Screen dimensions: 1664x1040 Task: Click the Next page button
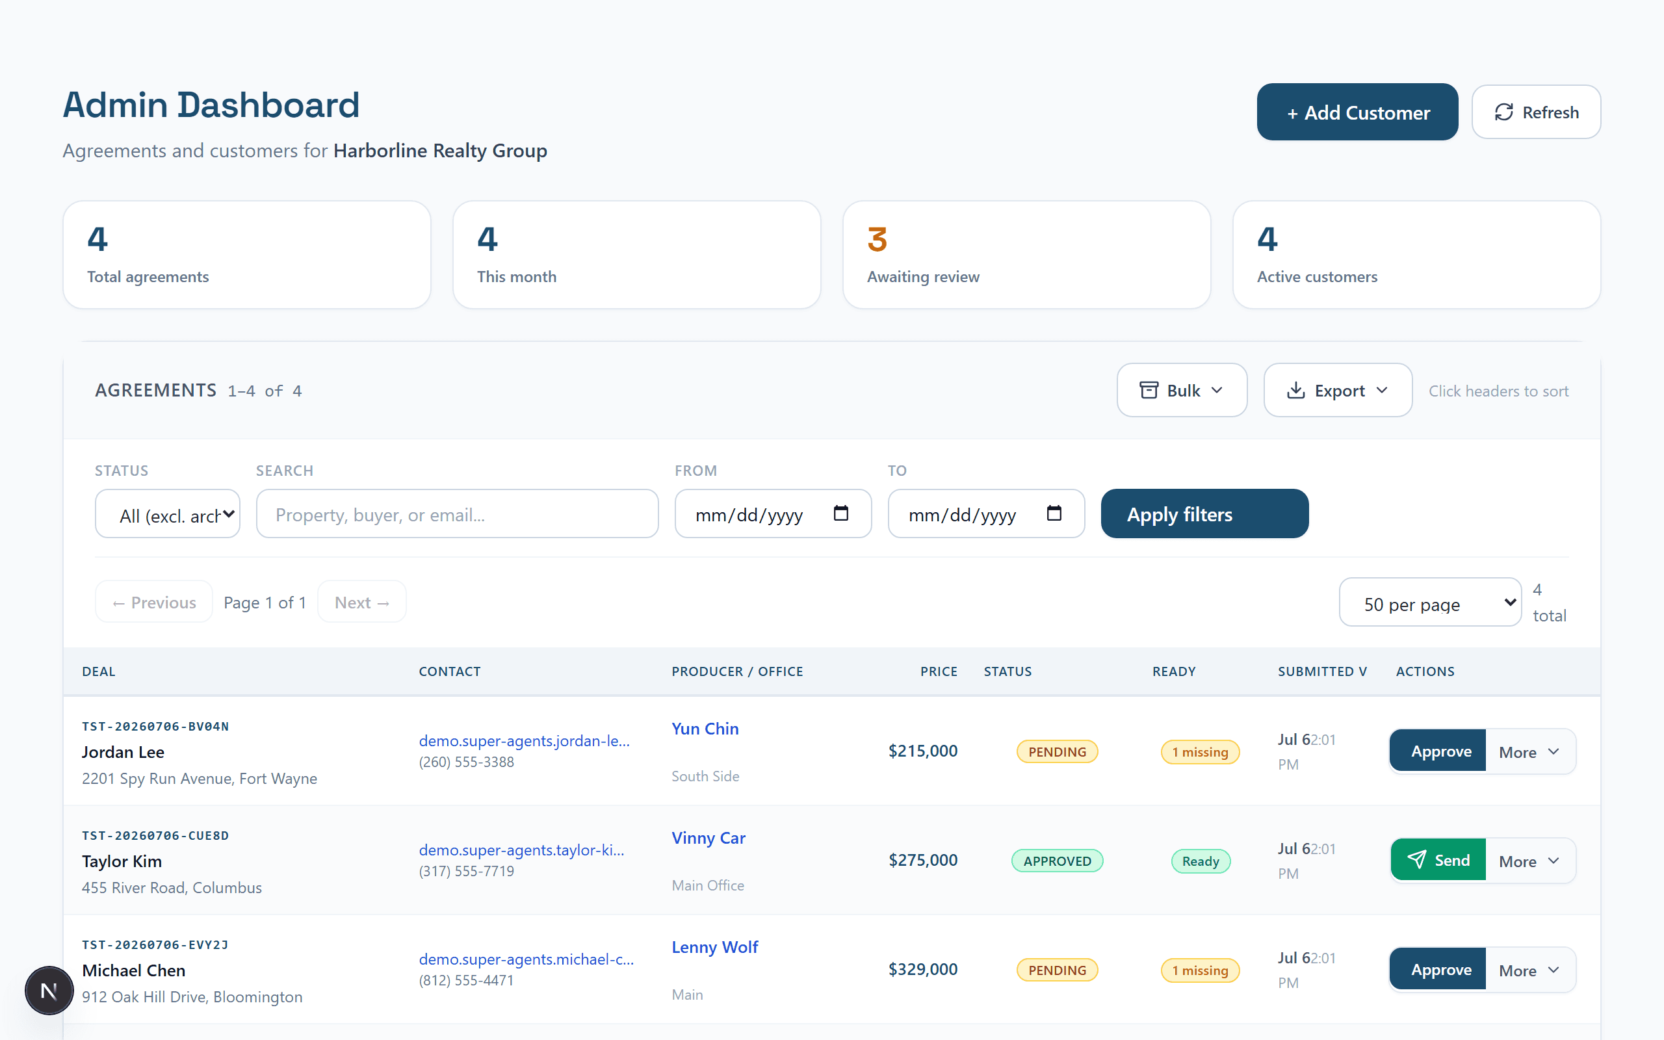click(x=361, y=602)
